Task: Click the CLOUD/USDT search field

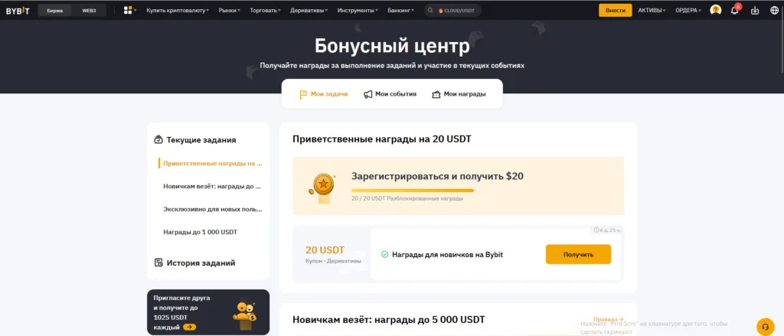Action: click(452, 10)
